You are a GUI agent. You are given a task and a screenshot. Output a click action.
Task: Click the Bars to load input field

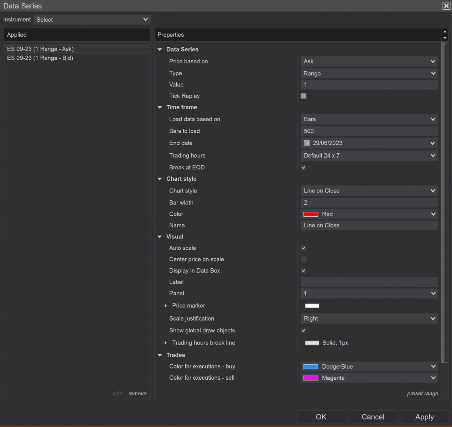point(369,131)
